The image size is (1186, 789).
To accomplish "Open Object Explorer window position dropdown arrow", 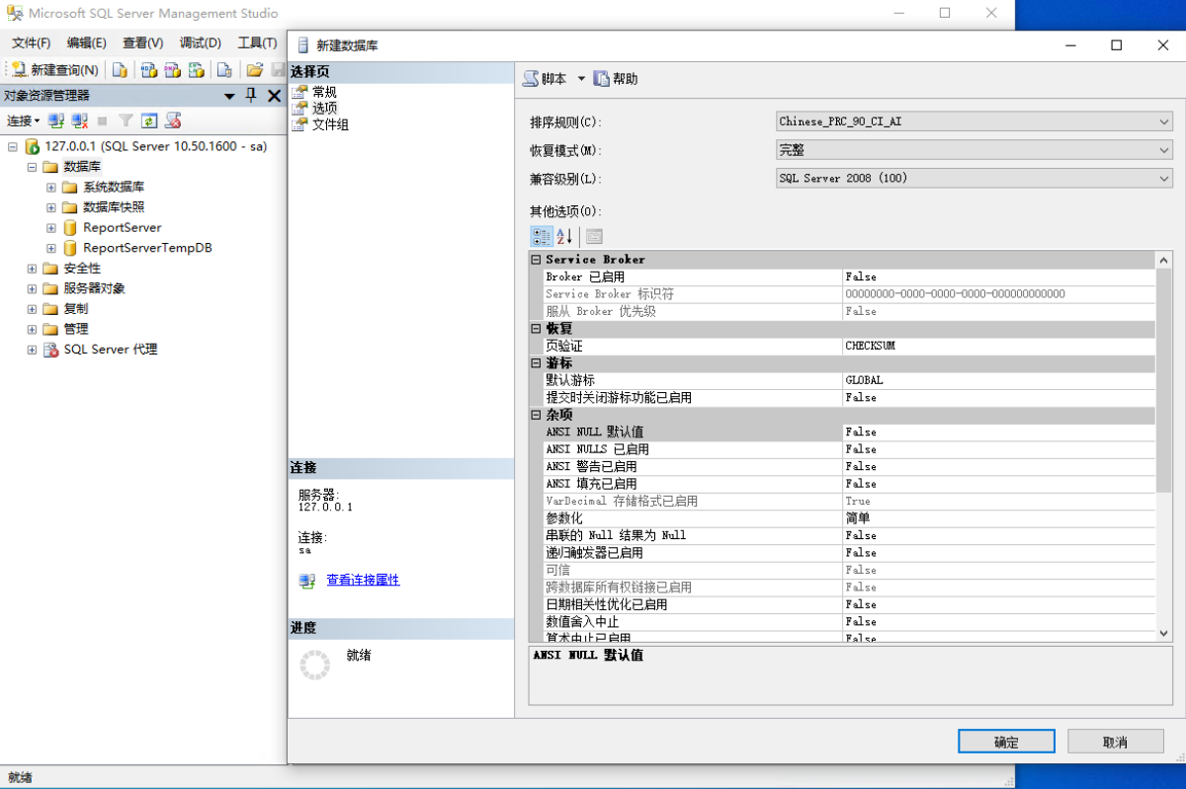I will [230, 96].
